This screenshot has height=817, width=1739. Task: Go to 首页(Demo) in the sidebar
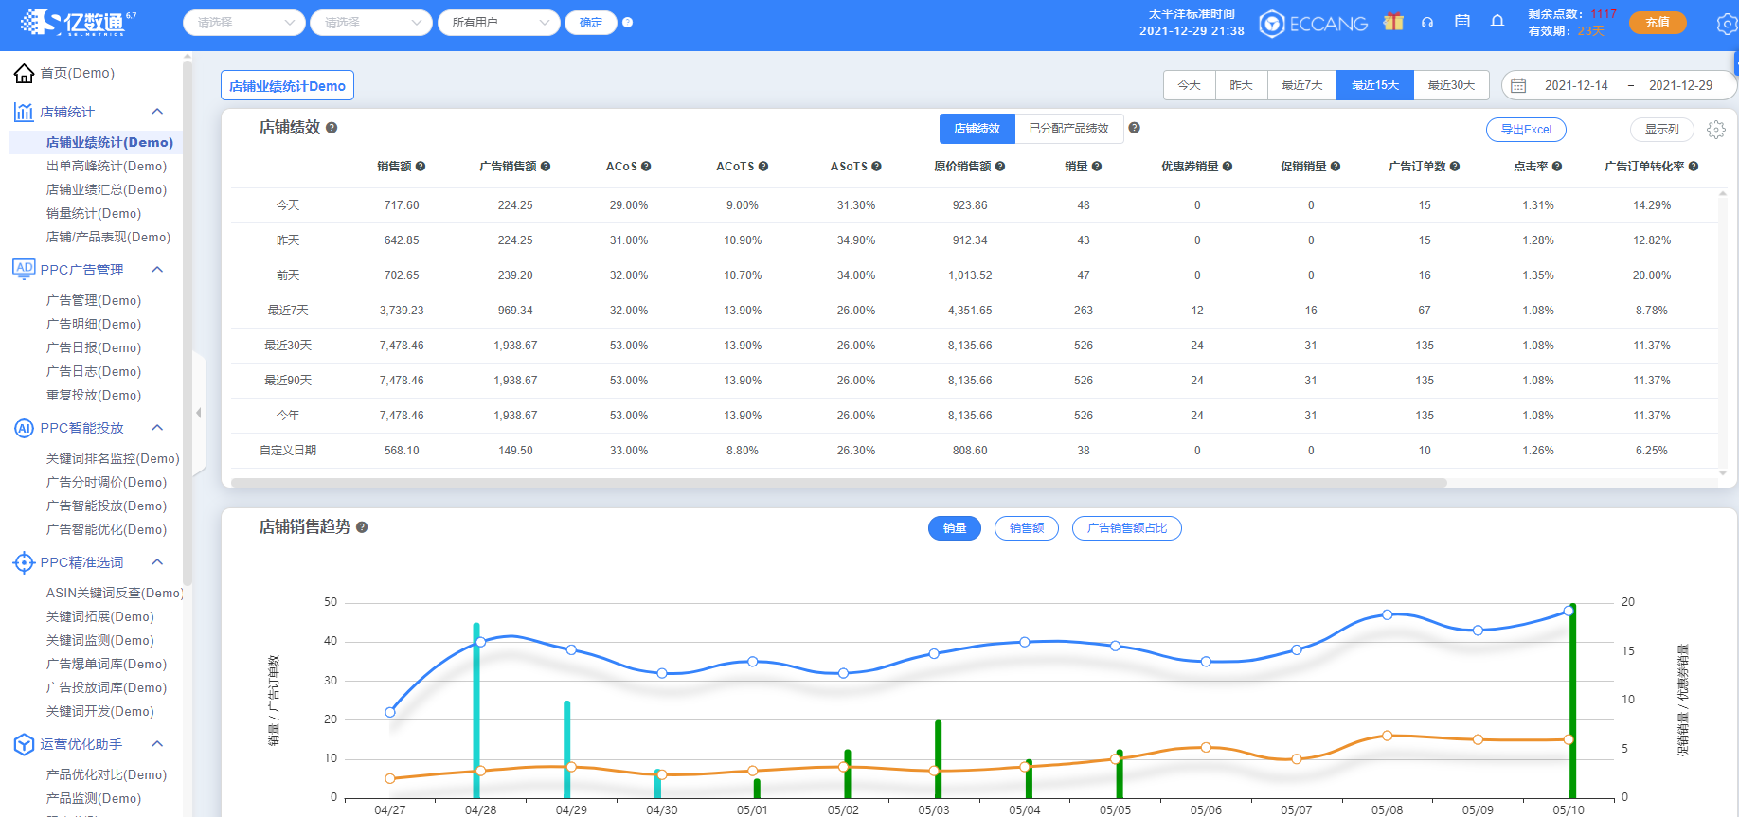click(x=78, y=73)
